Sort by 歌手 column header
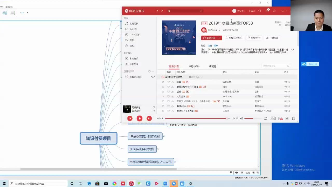This screenshot has width=332, height=187. click(x=225, y=72)
